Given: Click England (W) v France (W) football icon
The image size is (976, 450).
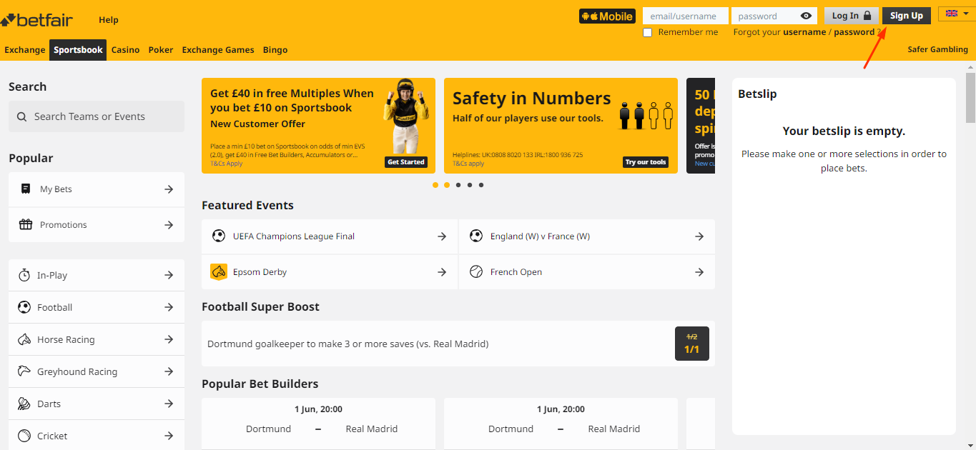Looking at the screenshot, I should pos(476,236).
